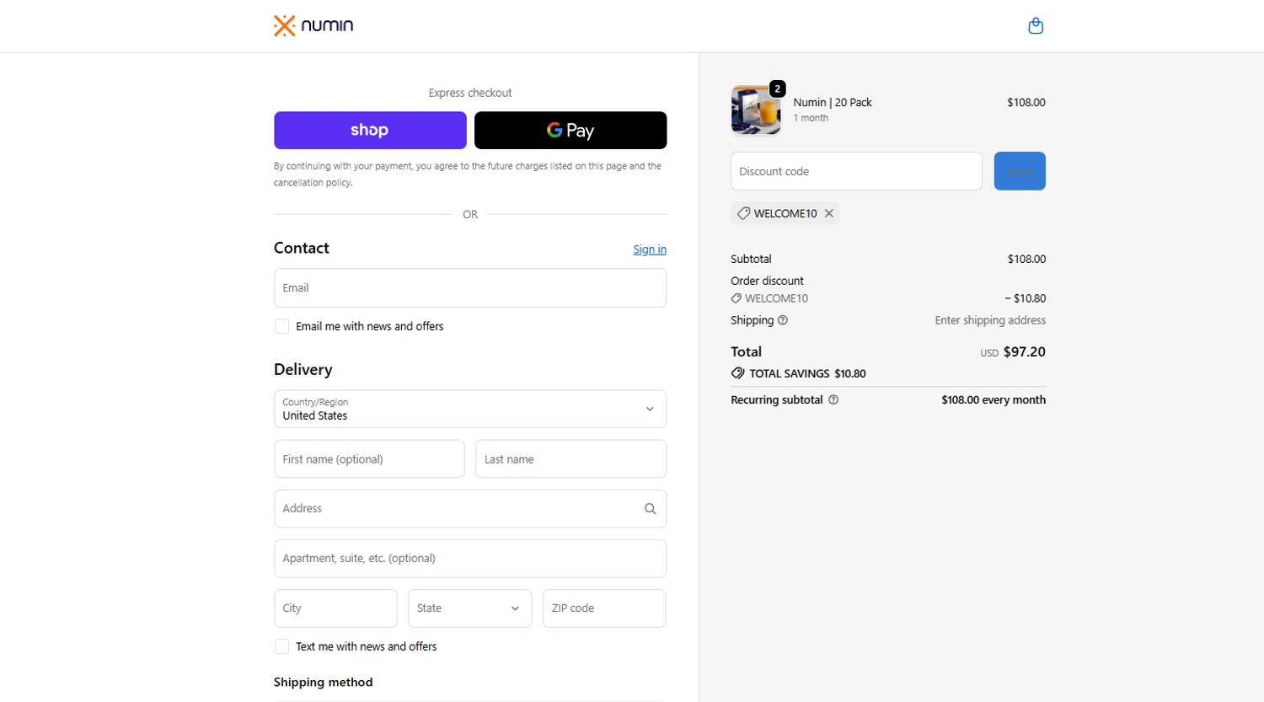Check Email me with news and offers

282,326
